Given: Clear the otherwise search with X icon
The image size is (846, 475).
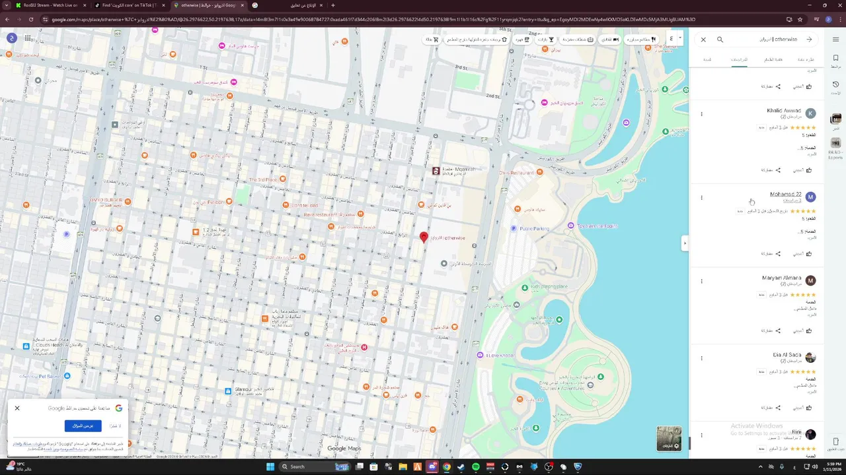Looking at the screenshot, I should [x=703, y=40].
